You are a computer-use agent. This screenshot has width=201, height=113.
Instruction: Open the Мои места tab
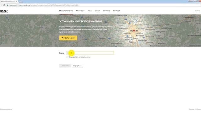(80, 11)
